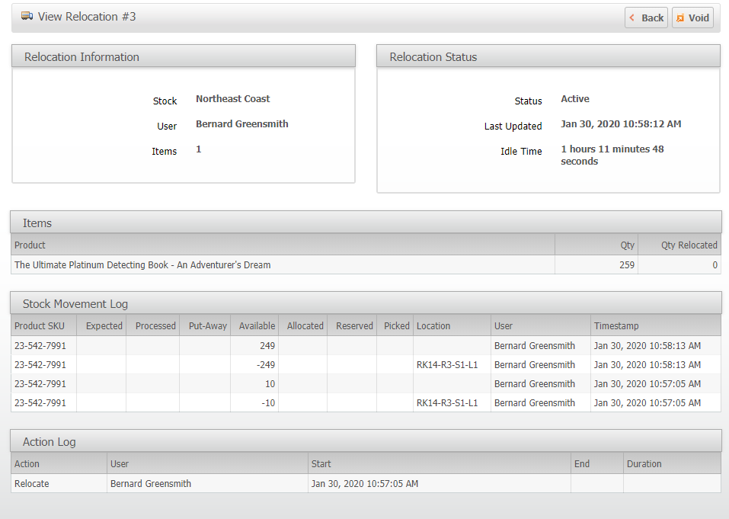Click Action Log start time Jan 30, 2020 10:57:05 AM
This screenshot has width=729, height=519.
[364, 484]
